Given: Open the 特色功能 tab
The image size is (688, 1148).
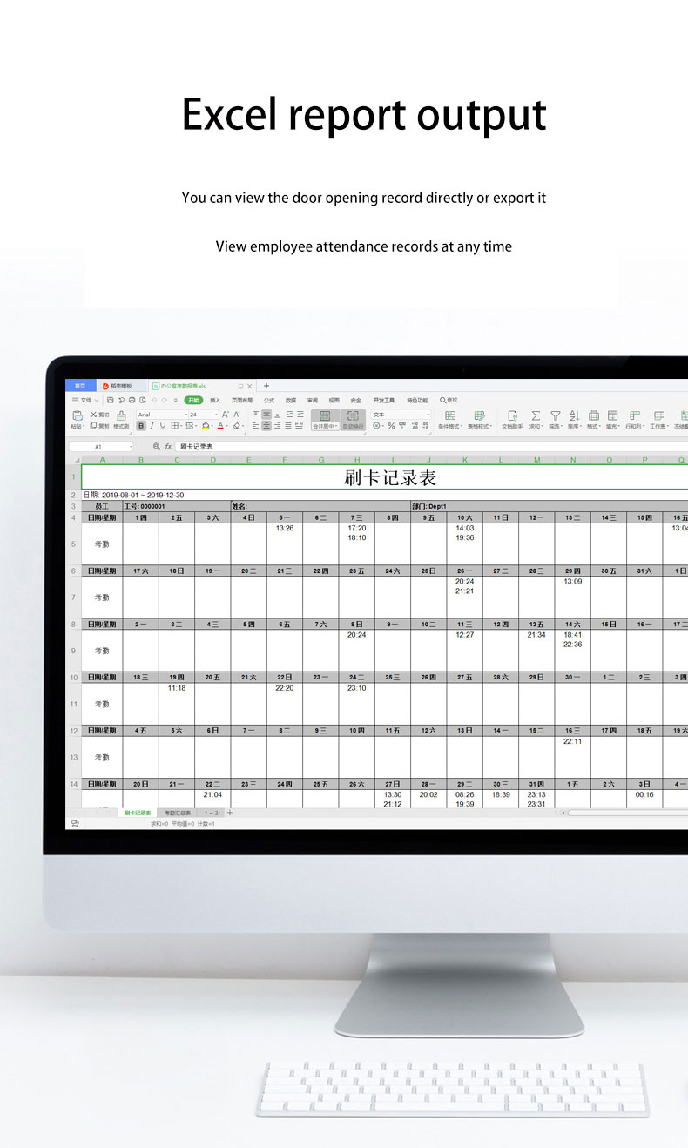Looking at the screenshot, I should 417,400.
